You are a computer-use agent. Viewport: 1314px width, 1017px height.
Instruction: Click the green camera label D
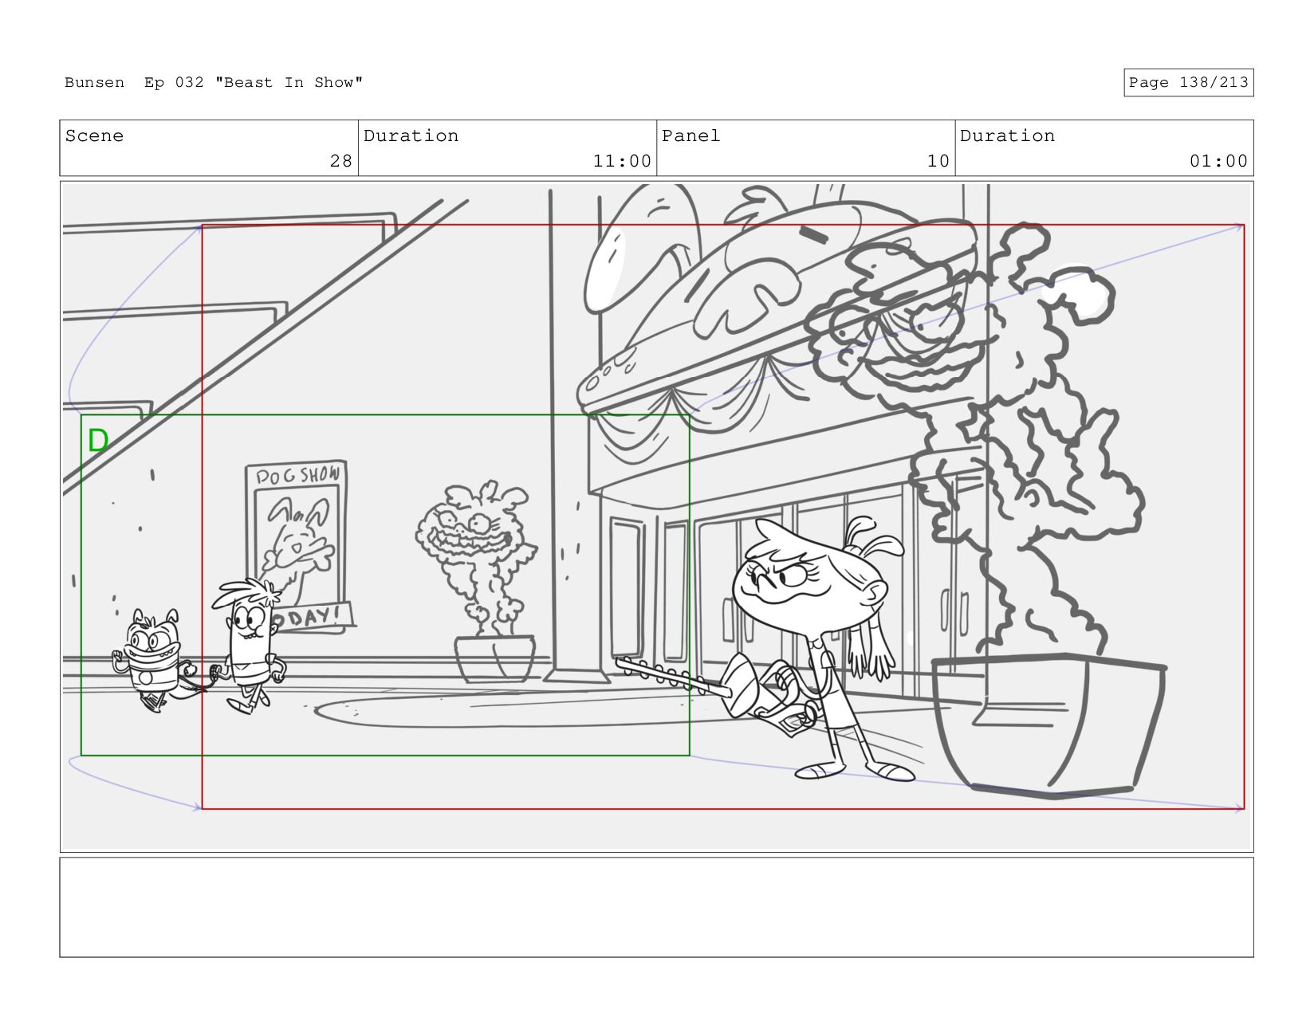tap(98, 441)
